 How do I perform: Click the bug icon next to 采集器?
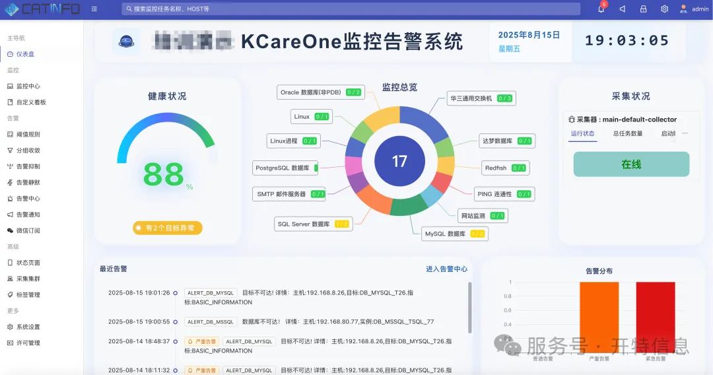(571, 119)
